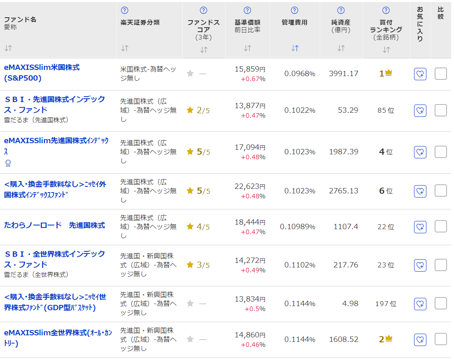The width and height of the screenshot is (454, 360).
Task: Open eMAXISSlim先進国株式インデックス link
Action: (56, 146)
